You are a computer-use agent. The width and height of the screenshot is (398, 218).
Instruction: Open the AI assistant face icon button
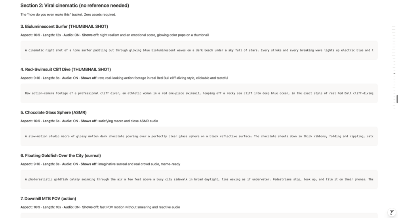point(392,212)
